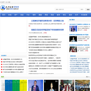Screen dimensions: 91x91
Task: Click 详细 beside the 2019APEC thumbnail summary
Action: (x=85, y=30)
